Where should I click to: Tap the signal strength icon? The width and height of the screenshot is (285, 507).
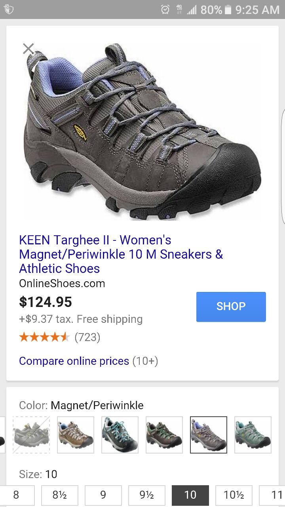click(x=192, y=10)
